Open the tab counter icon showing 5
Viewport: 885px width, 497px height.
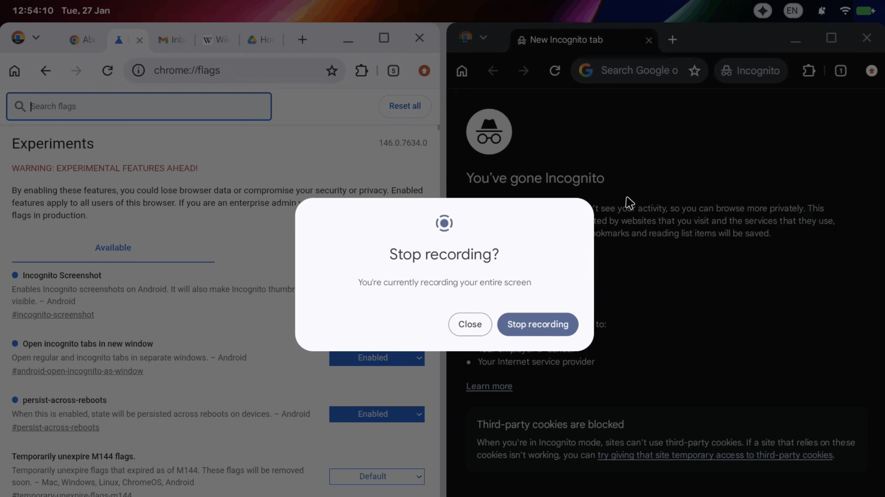tap(393, 70)
